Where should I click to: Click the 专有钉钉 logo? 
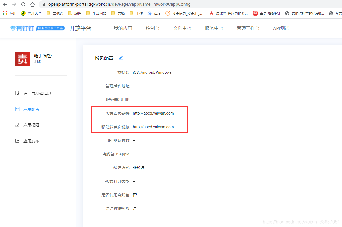pyautogui.click(x=37, y=28)
